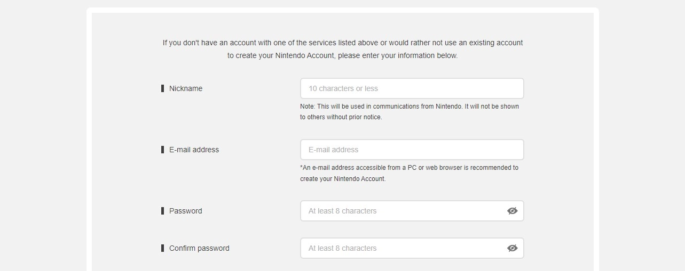Click the bar marker beside Nickname
This screenshot has width=685, height=271.
coord(162,88)
